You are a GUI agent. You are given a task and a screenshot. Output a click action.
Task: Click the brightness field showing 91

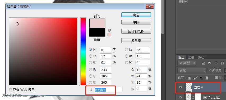(x=106, y=62)
